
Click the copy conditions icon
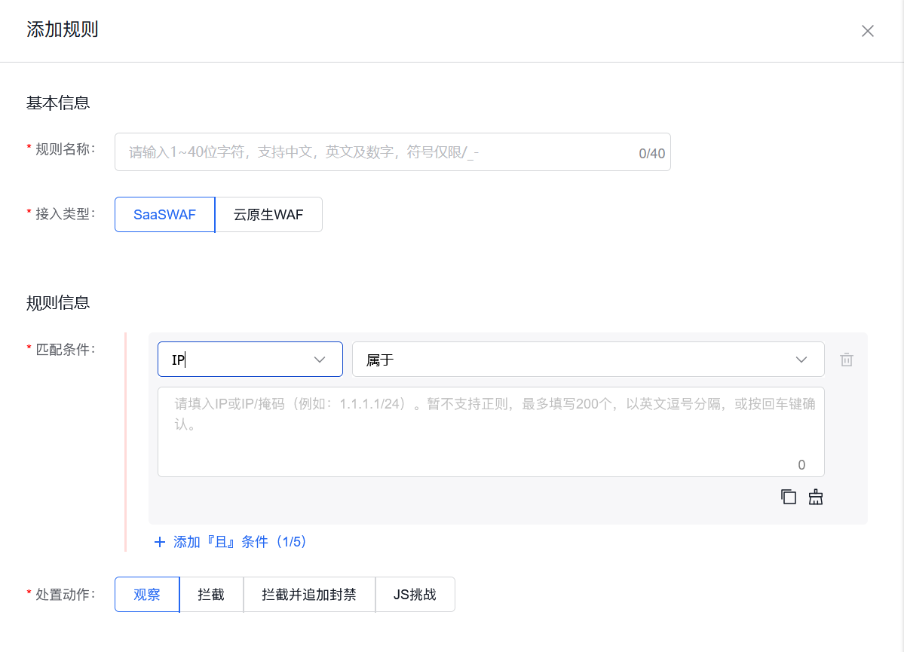789,497
